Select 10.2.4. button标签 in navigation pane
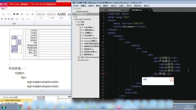Screen dimensions: 196x110 (10, 97)
